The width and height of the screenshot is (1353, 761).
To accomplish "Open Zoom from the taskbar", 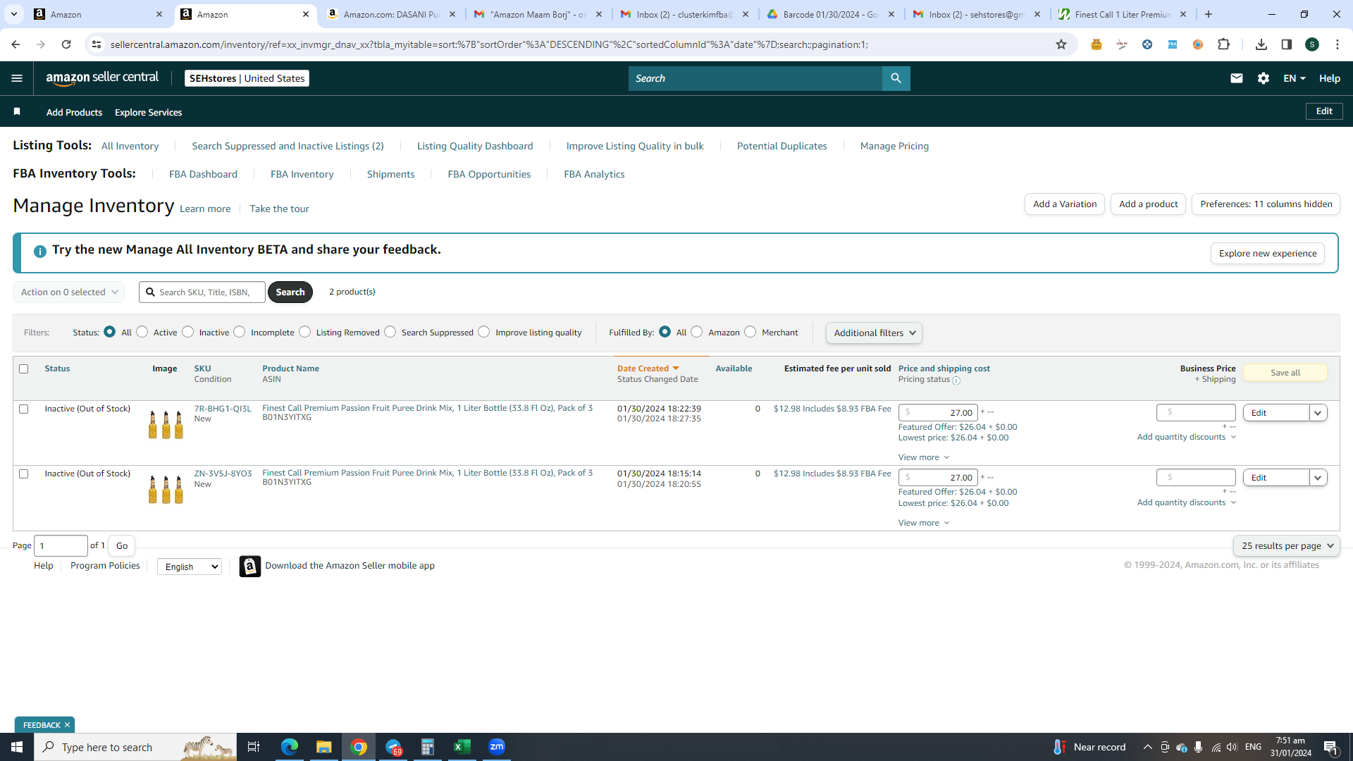I will point(497,747).
